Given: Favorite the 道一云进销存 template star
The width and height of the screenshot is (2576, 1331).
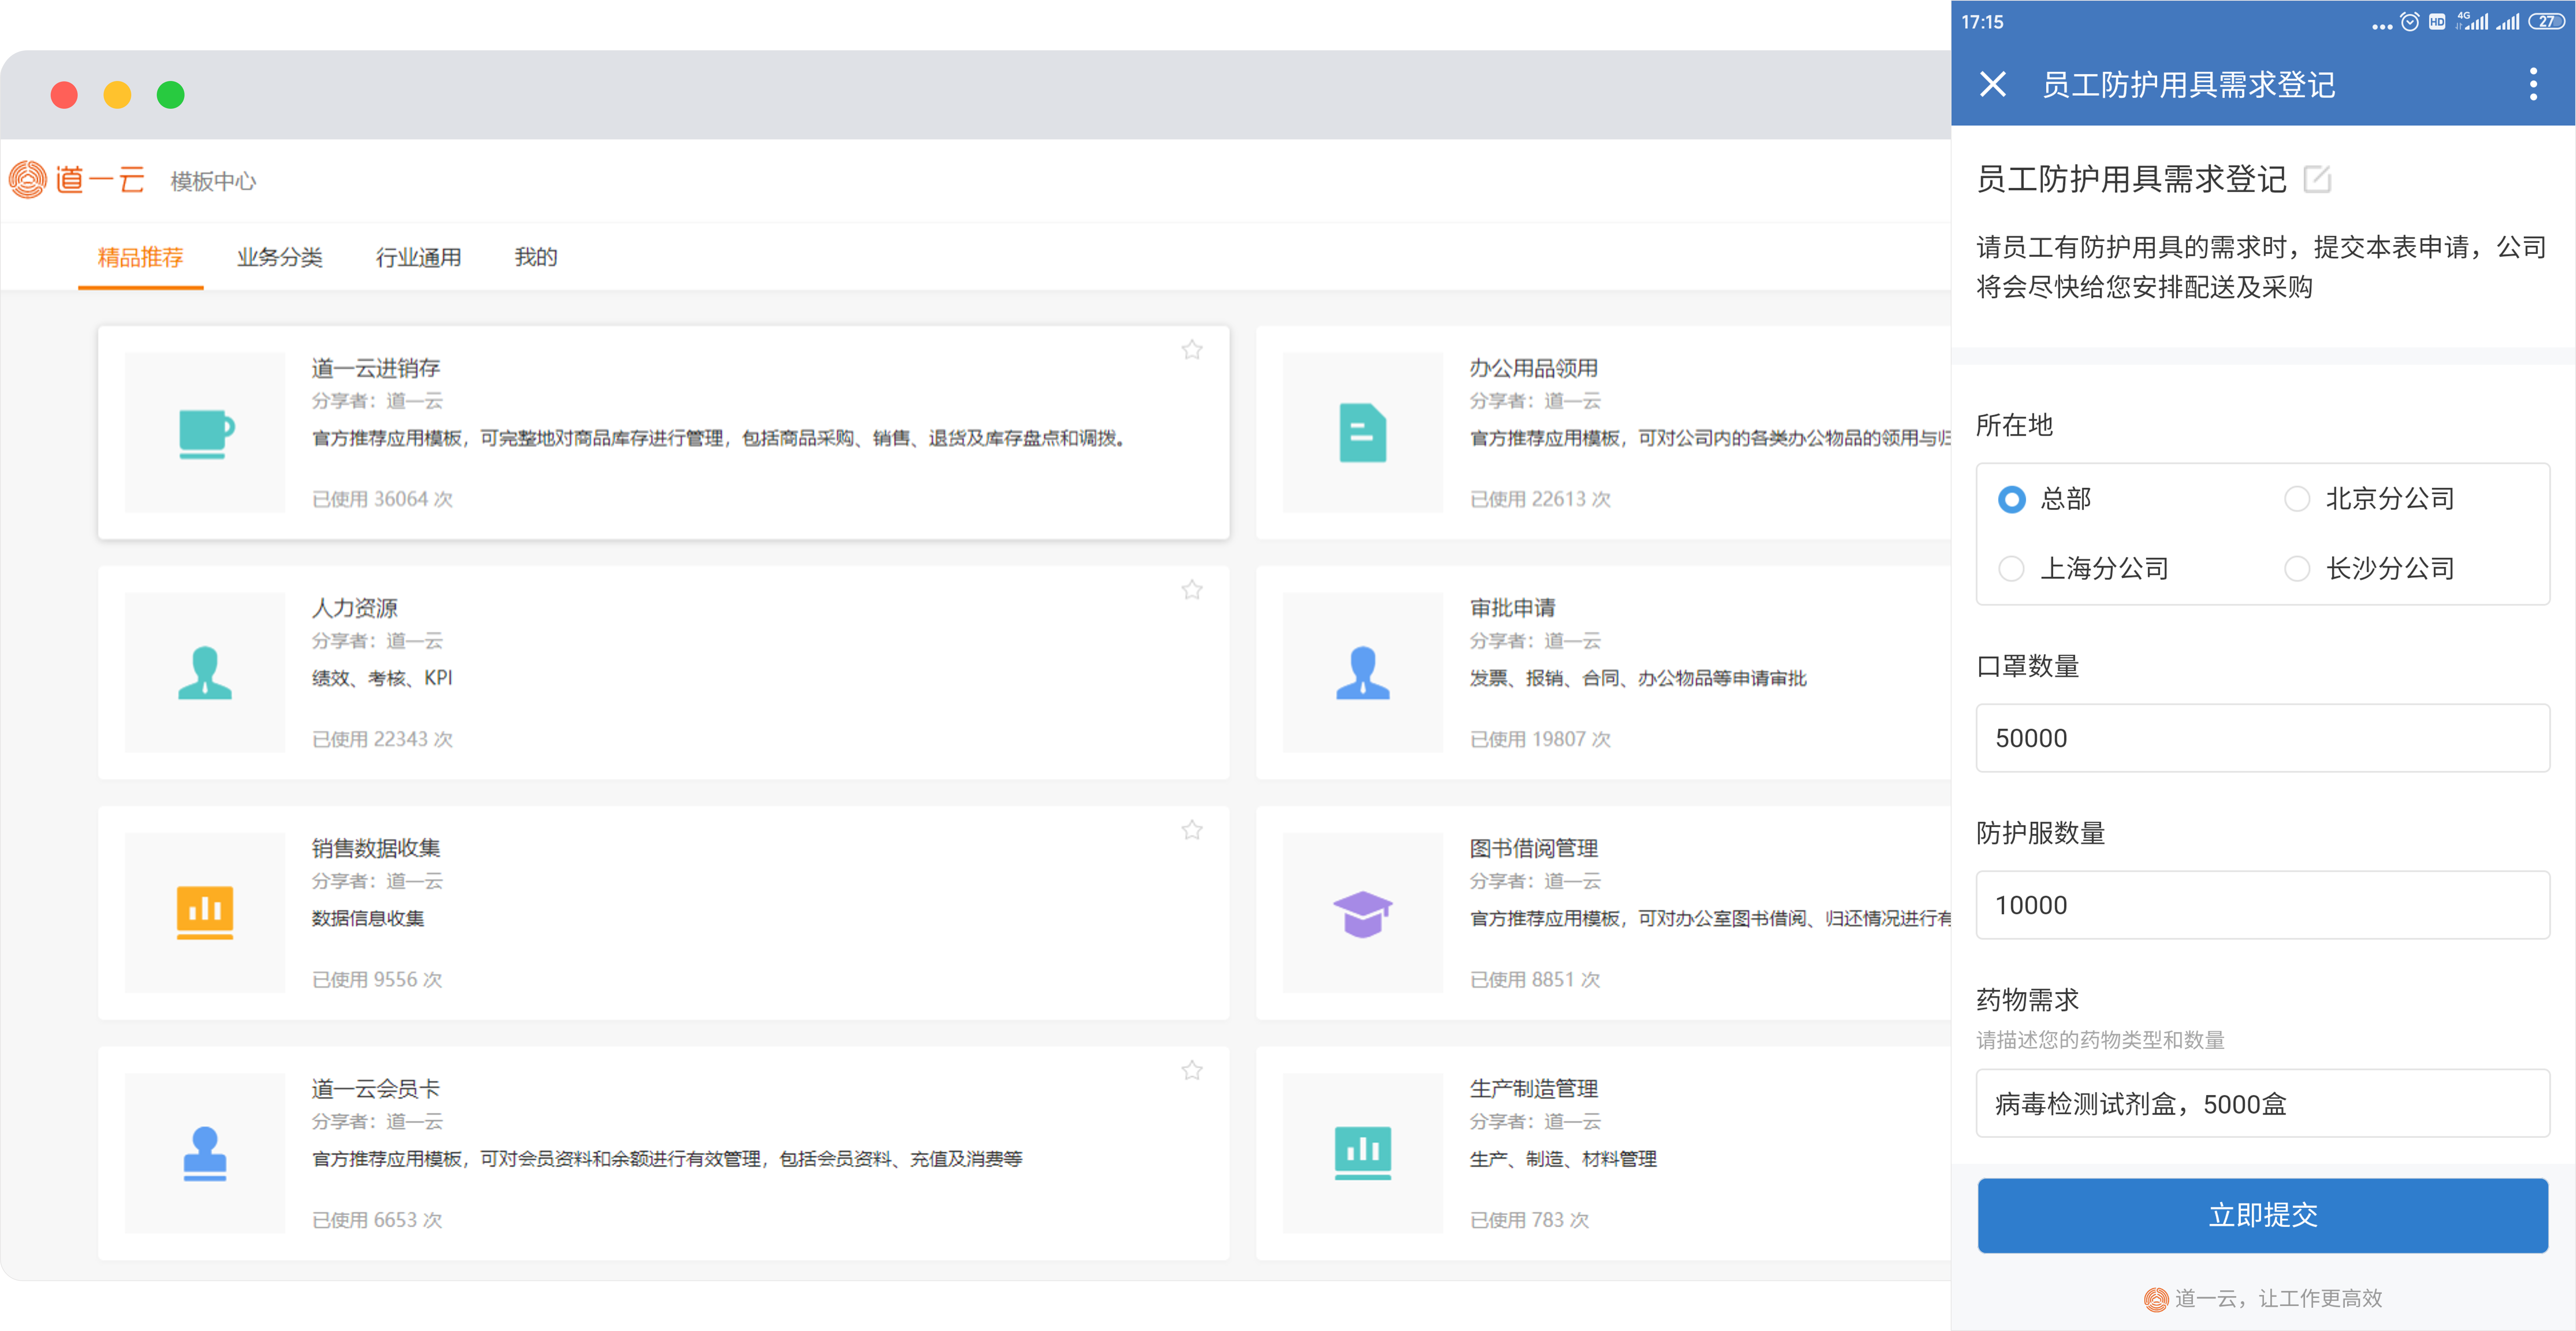Looking at the screenshot, I should click(x=1192, y=350).
